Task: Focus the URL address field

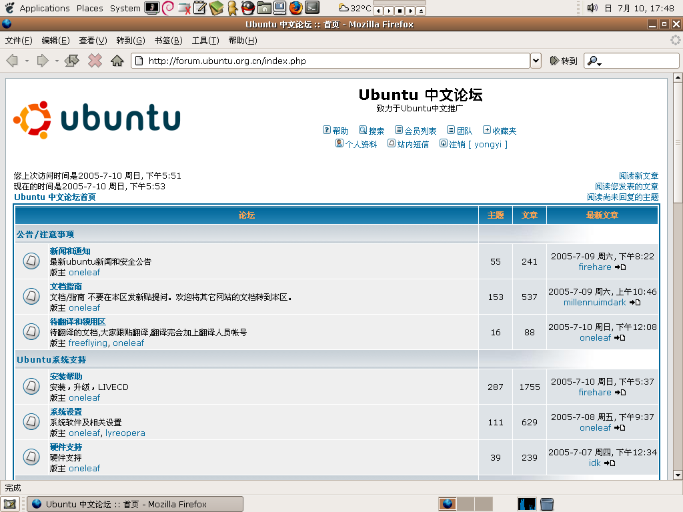Action: 330,61
